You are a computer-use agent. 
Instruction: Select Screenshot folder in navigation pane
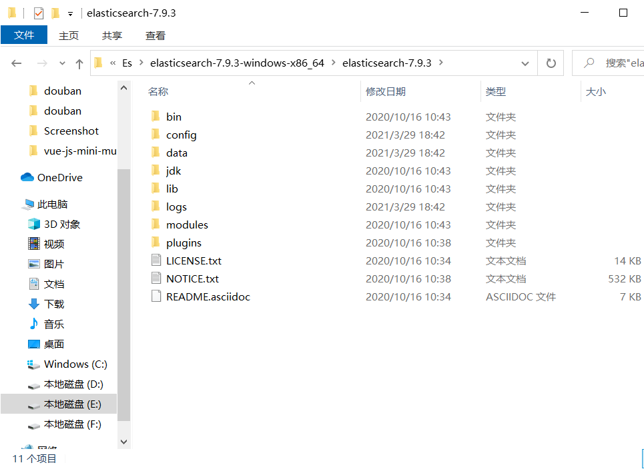[x=71, y=131]
